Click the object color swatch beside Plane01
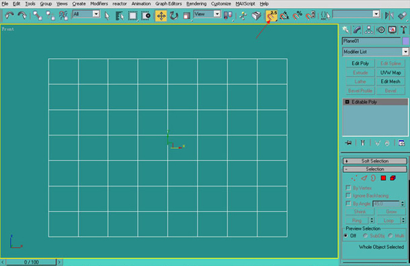This screenshot has width=410, height=266. (x=405, y=41)
